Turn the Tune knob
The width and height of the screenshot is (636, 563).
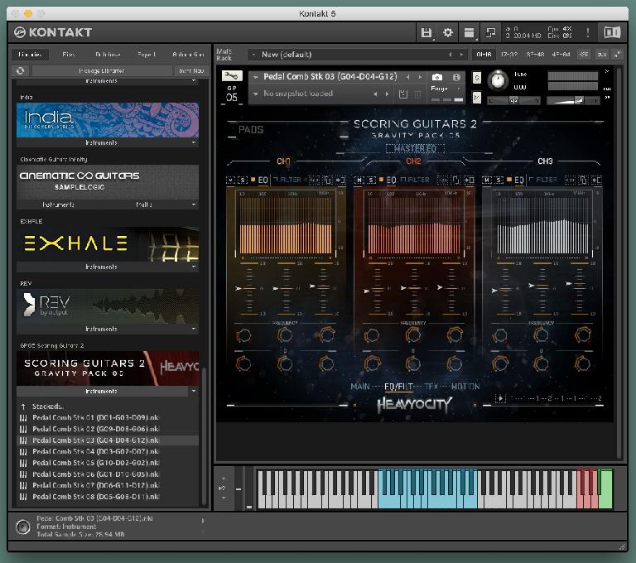(498, 80)
